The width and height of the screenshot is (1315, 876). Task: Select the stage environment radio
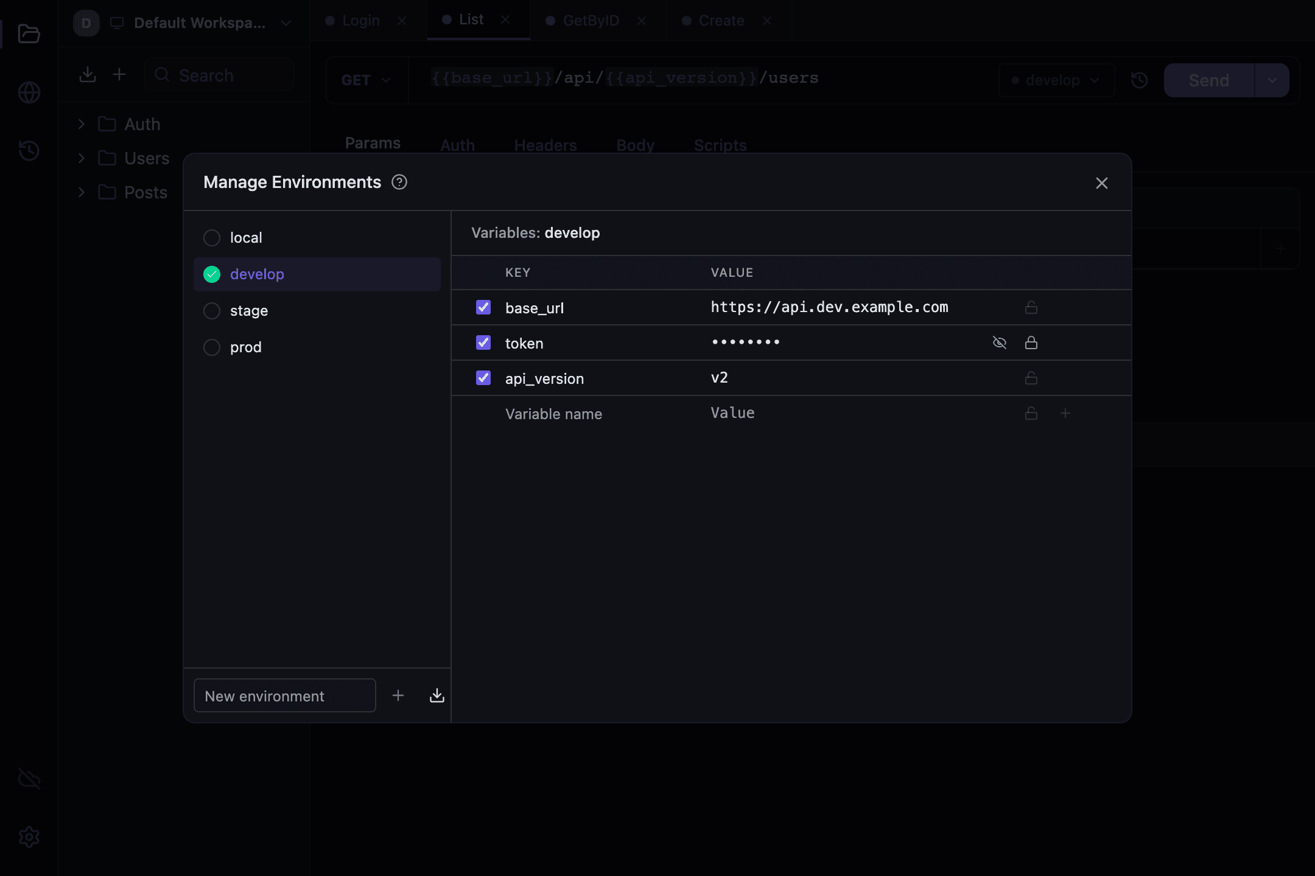[212, 311]
